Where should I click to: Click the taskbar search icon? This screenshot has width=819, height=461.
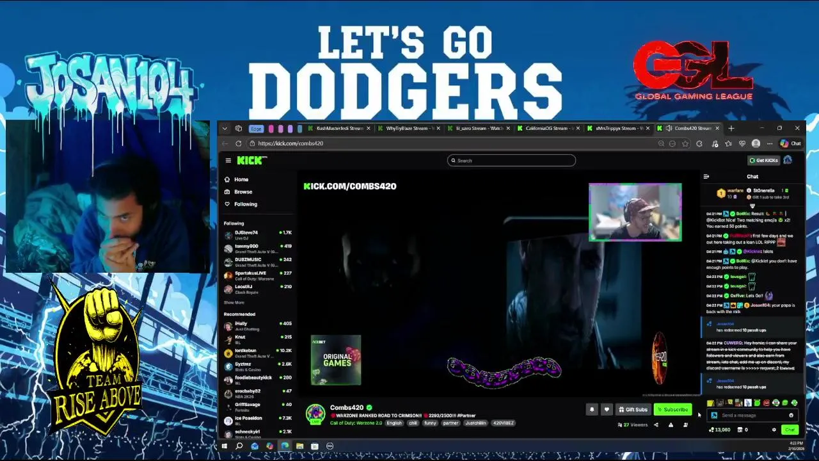239,446
